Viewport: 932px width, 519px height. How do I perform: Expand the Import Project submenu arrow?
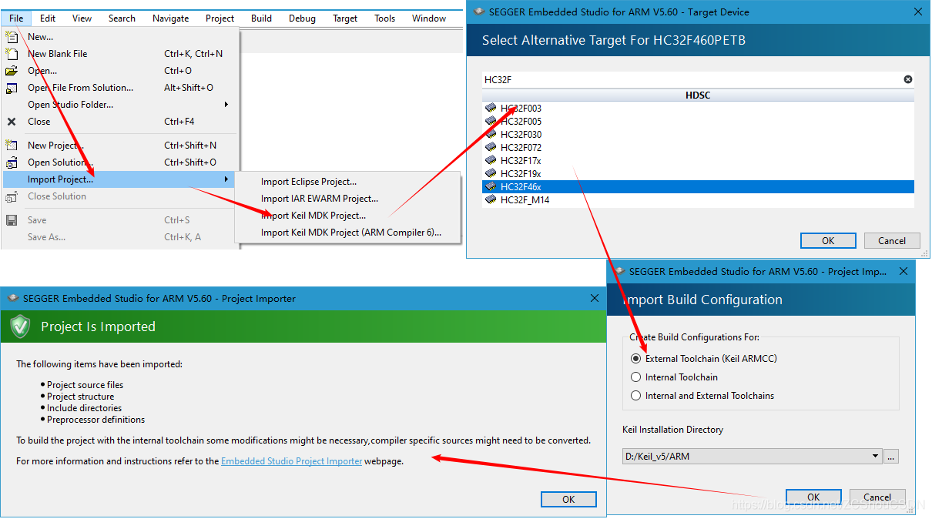click(x=226, y=179)
